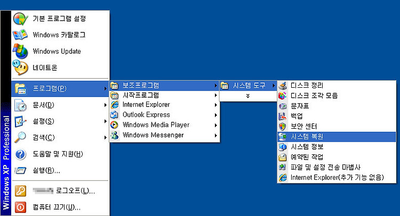The height and width of the screenshot is (216, 400).
Task: Click the 시스템 정보 icon
Action: tap(283, 147)
